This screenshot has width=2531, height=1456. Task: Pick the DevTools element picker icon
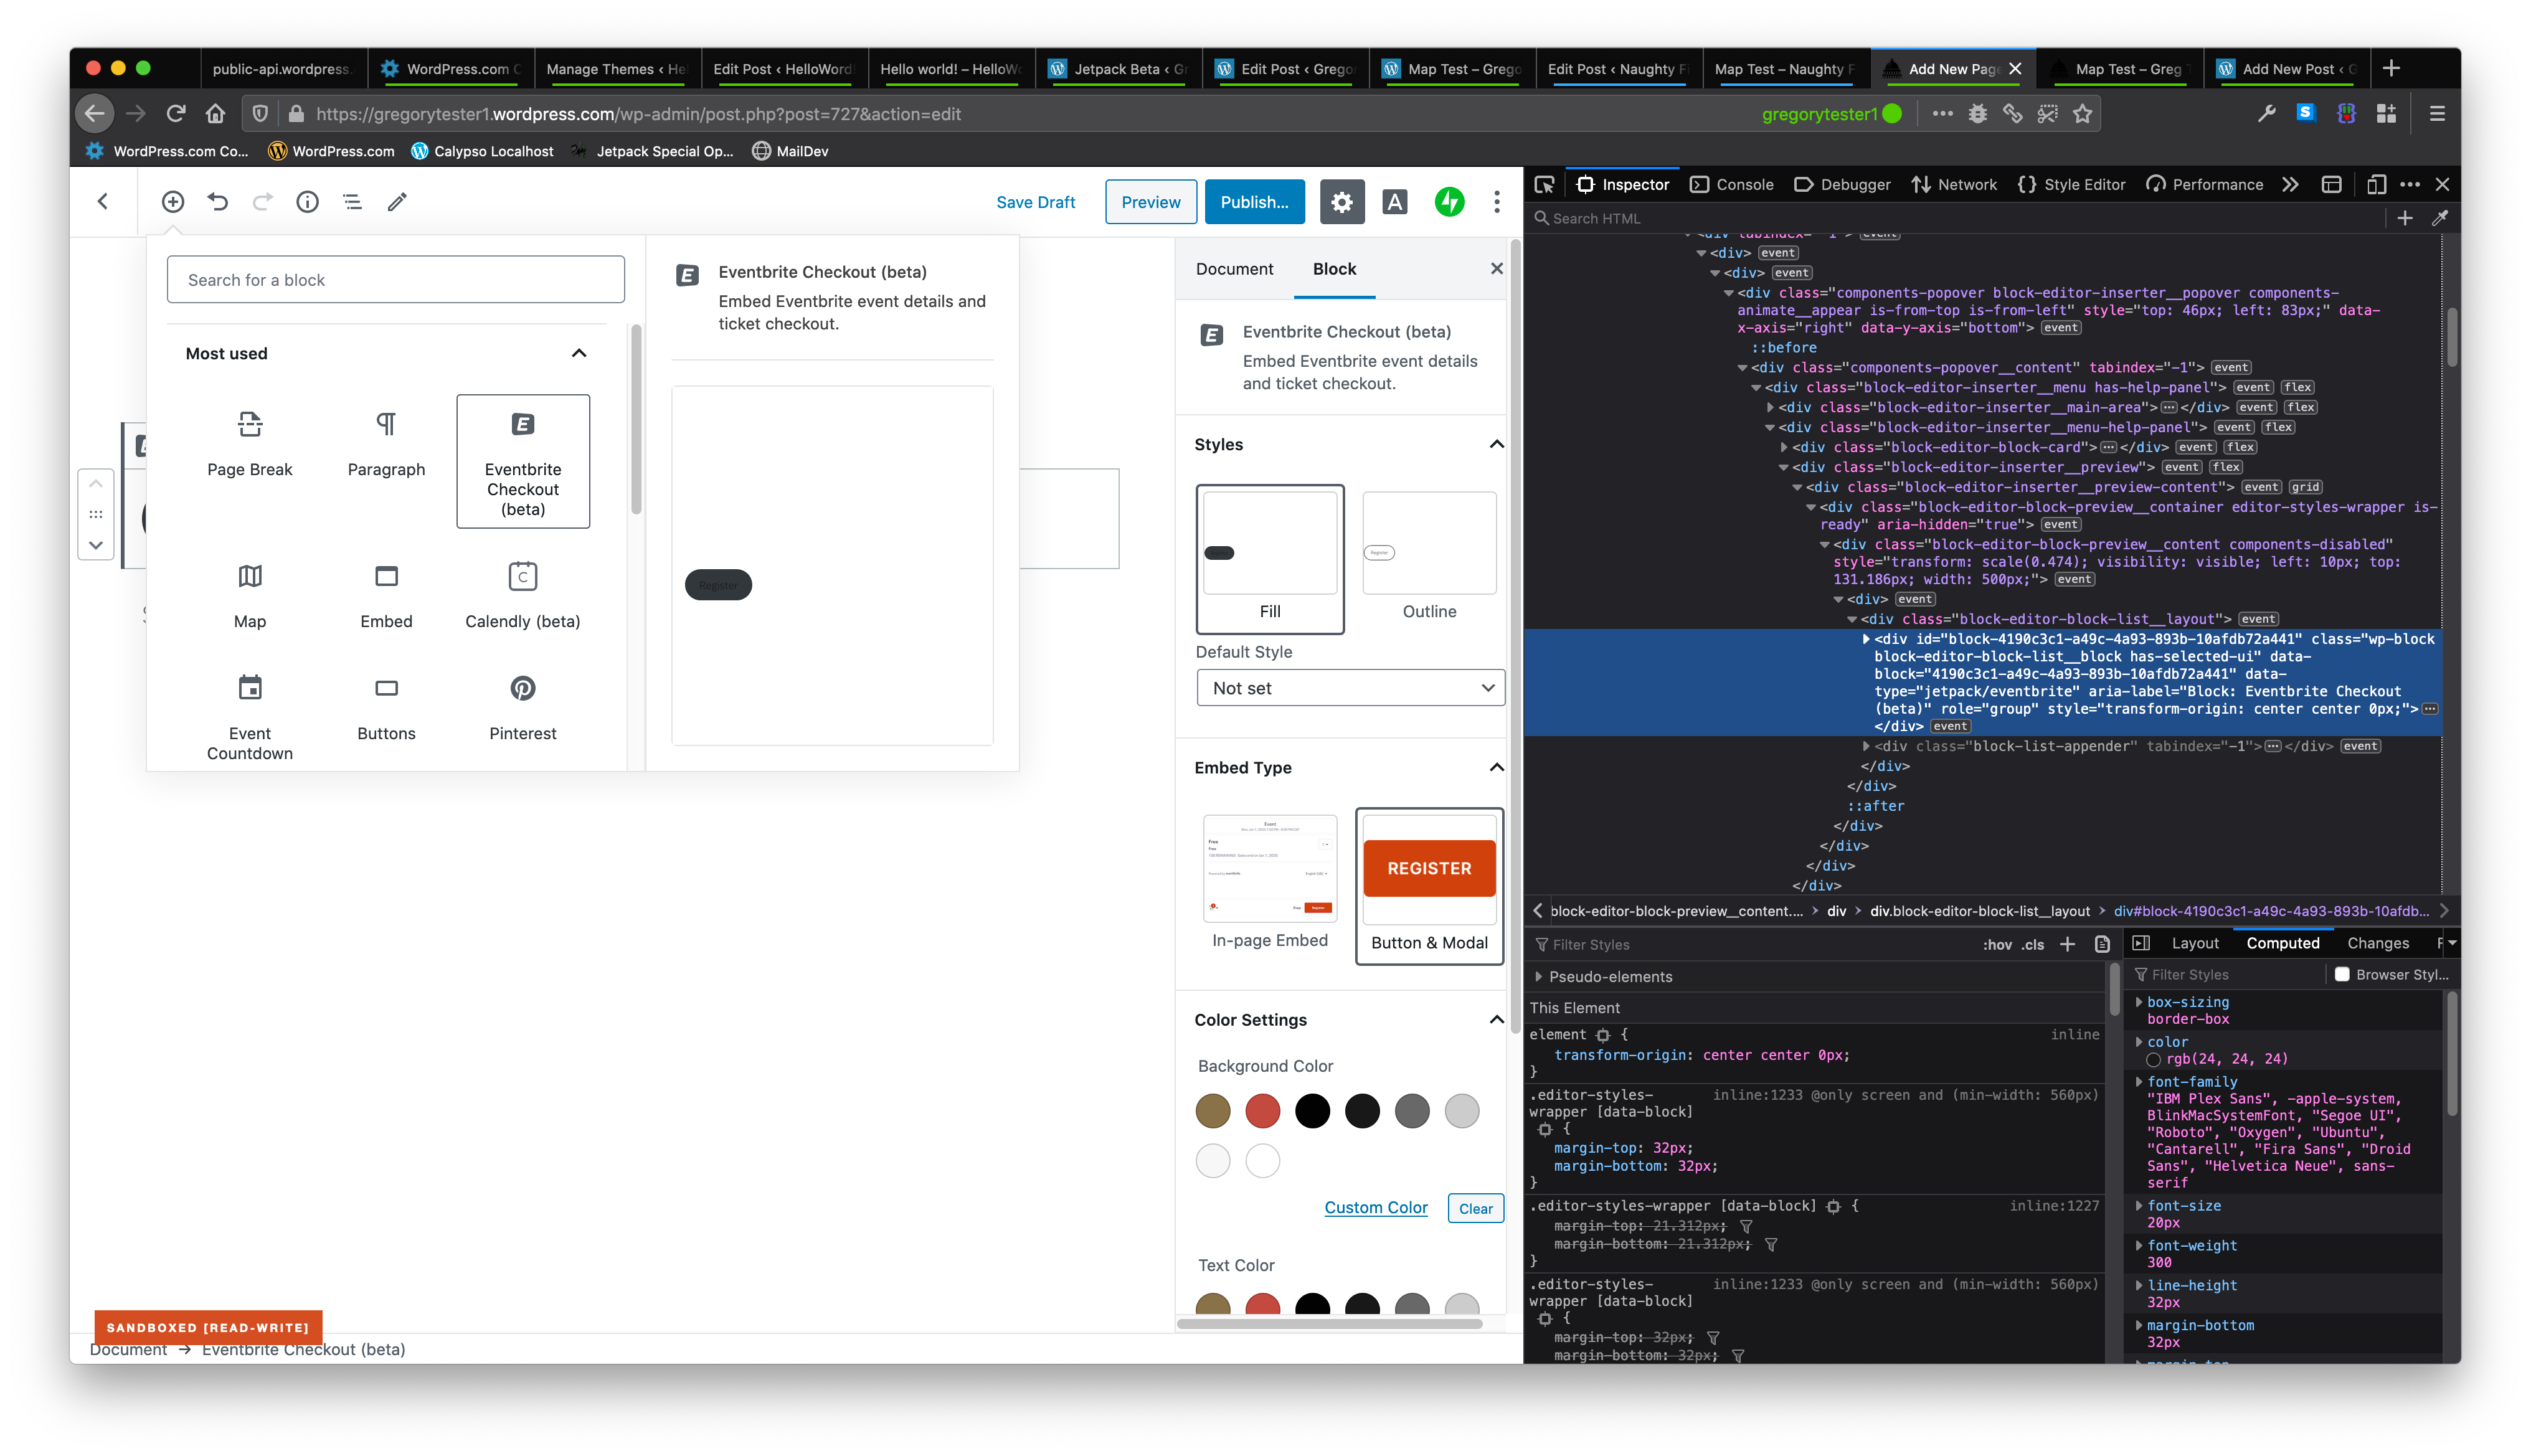(1544, 185)
